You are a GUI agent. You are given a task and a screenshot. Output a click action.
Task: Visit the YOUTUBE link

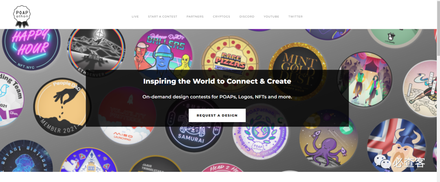point(271,17)
